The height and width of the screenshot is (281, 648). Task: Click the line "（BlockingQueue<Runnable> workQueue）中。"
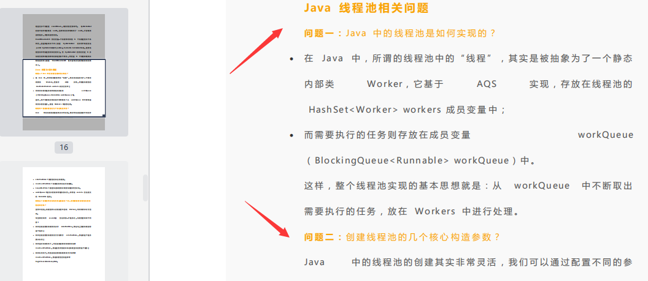coord(420,160)
